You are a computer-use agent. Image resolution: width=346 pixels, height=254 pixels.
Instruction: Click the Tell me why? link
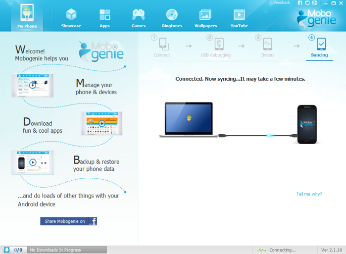[x=309, y=194]
